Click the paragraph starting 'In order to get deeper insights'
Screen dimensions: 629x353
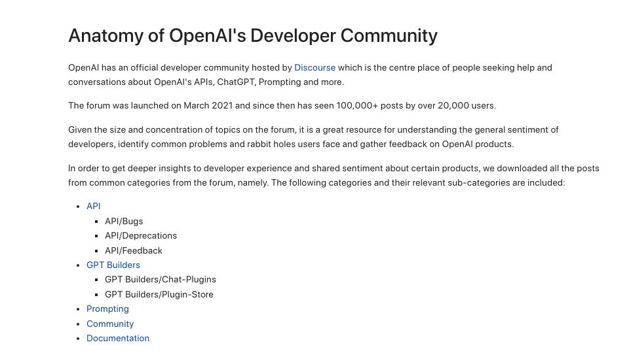(x=334, y=175)
